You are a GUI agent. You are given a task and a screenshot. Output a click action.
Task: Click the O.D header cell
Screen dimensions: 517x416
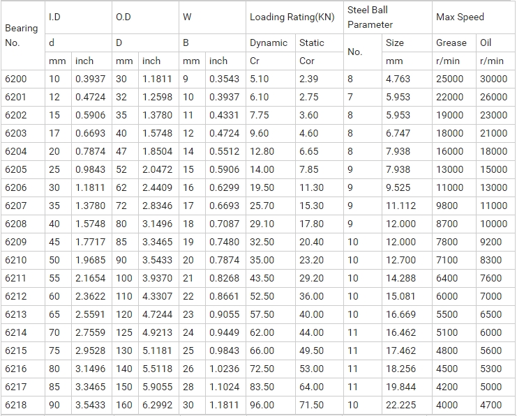pos(145,17)
